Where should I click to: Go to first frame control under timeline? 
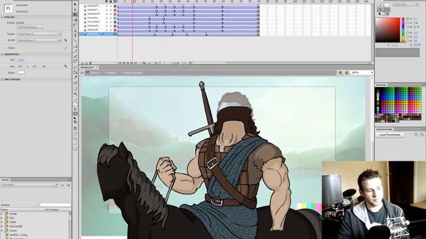click(120, 63)
